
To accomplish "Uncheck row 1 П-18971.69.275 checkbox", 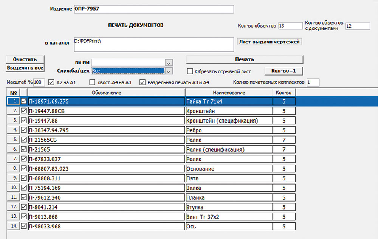I will 24,101.
